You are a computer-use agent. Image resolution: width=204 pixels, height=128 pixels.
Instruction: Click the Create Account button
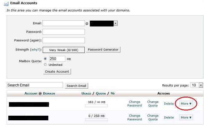[x=57, y=71]
